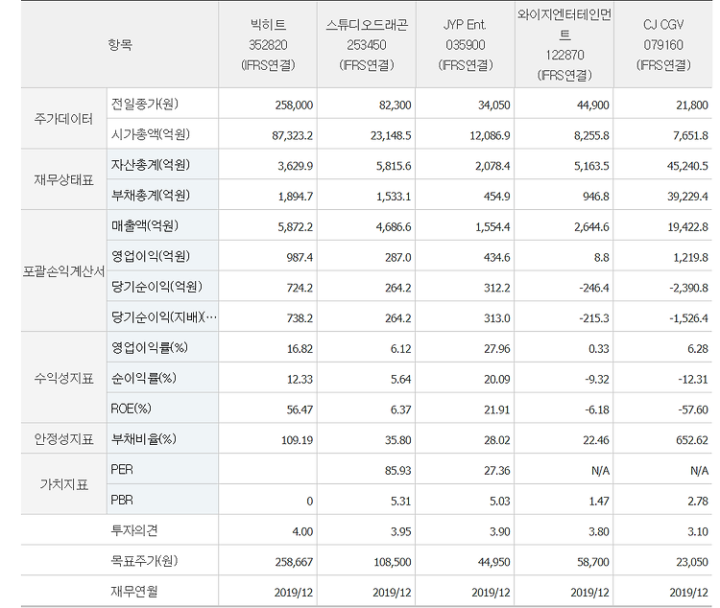Click PBR value 1.47
This screenshot has width=720, height=608.
599,502
